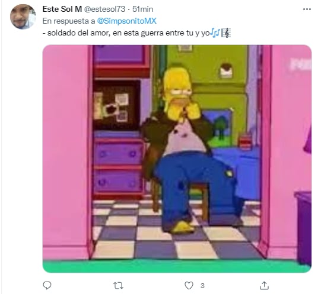
Task: Click the display name Este Sol M
Action: [x=62, y=9]
